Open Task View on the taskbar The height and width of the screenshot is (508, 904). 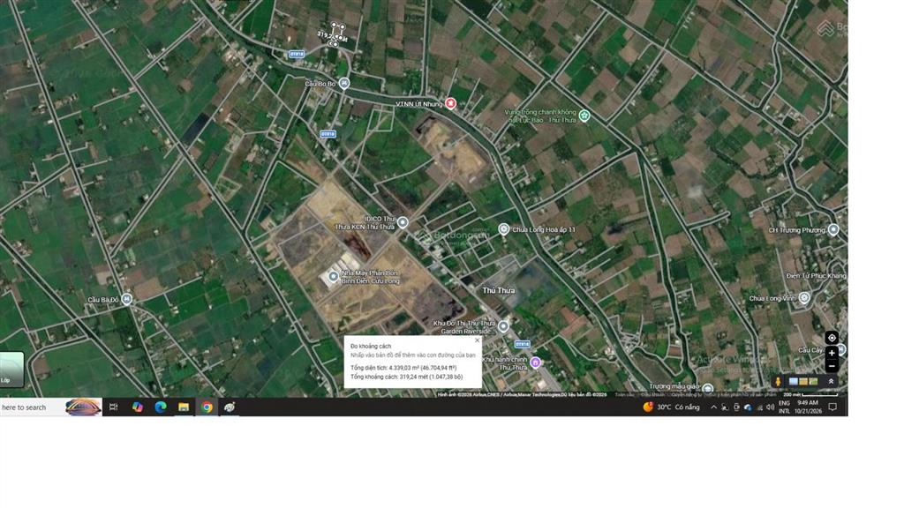pos(114,407)
